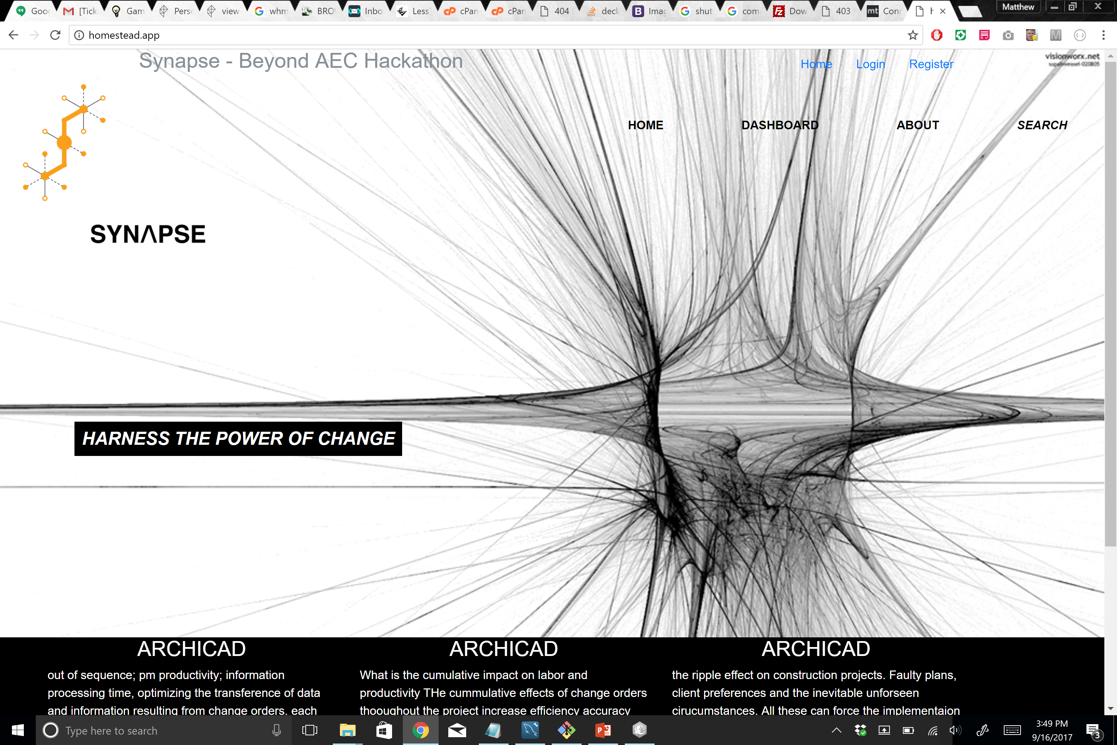Click the orange Synapse logo graphic
Screen dimensions: 1117x745
pyautogui.click(x=64, y=143)
